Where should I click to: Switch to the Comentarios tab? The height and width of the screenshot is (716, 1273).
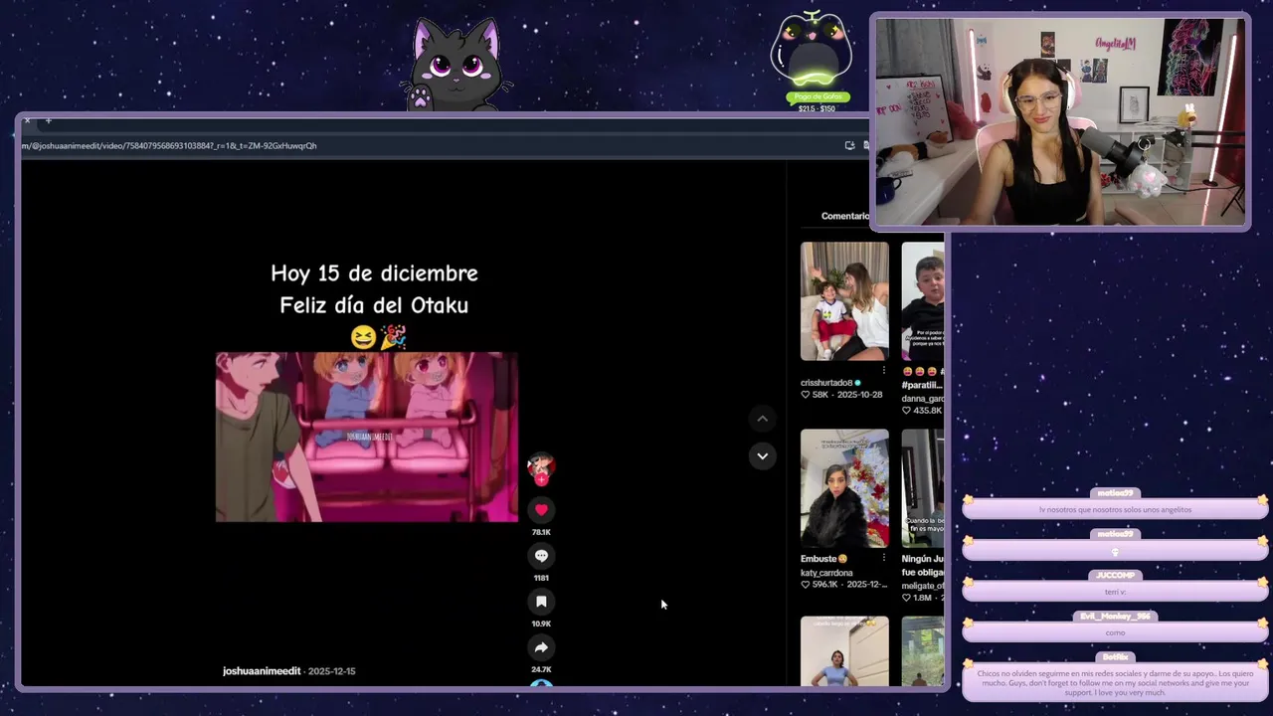845,216
